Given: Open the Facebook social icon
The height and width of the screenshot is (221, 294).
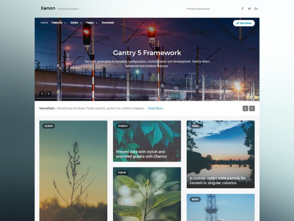Looking at the screenshot, I should tap(242, 9).
